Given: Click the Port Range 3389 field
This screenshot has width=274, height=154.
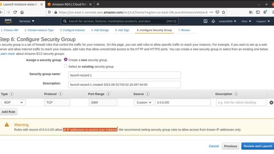Looking at the screenshot, I should 103,103.
